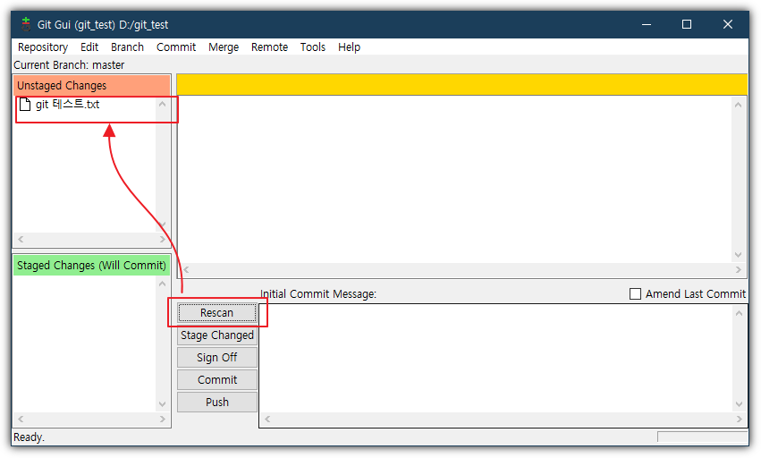Click the Ready. status bar text
The width and height of the screenshot is (761, 458).
pos(29,437)
